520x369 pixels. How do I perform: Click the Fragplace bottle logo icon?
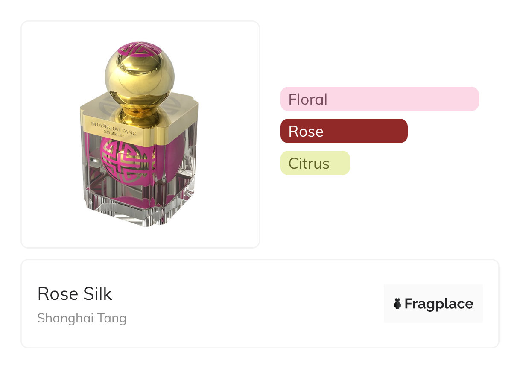(397, 304)
